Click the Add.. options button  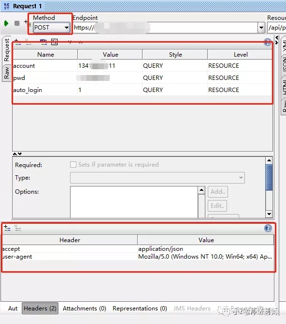pos(218,192)
